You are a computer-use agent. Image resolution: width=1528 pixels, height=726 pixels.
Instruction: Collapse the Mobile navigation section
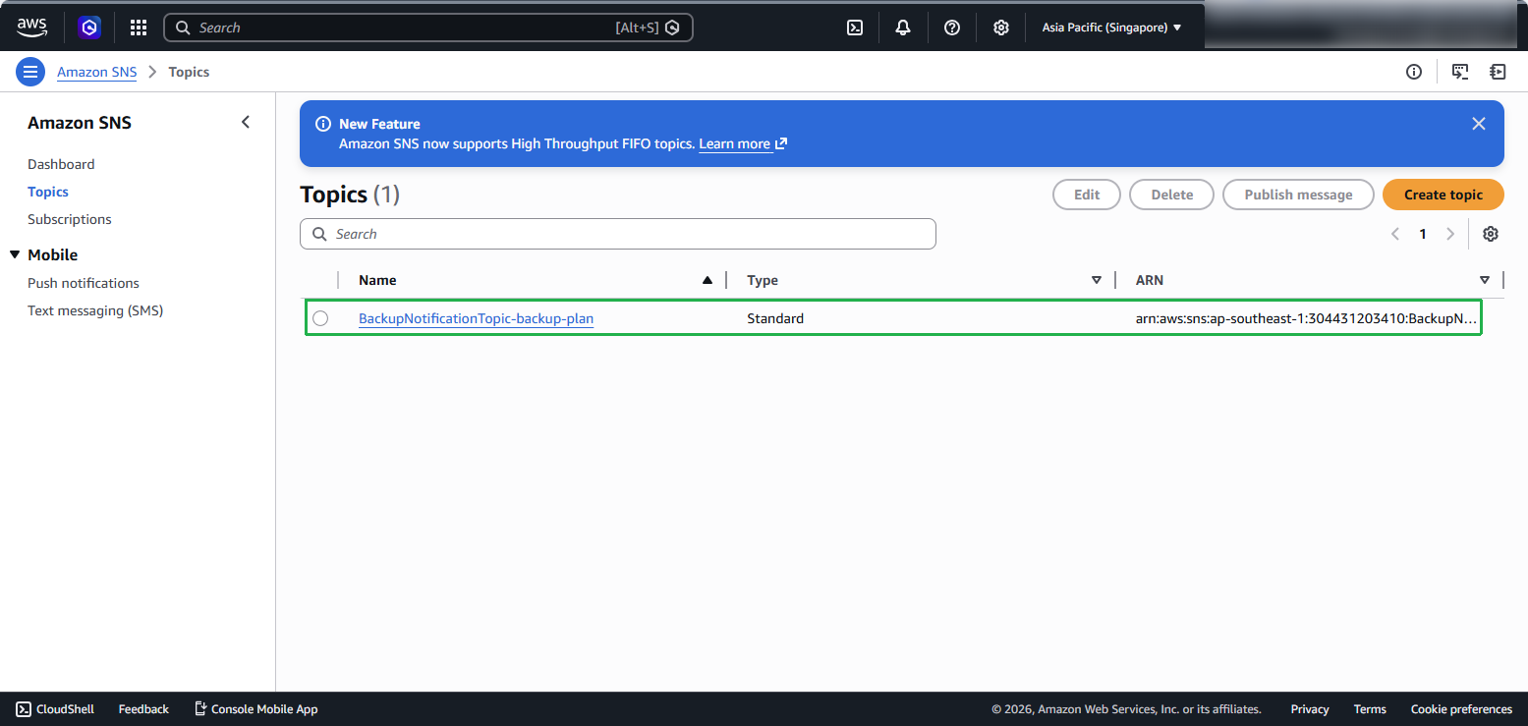[15, 254]
